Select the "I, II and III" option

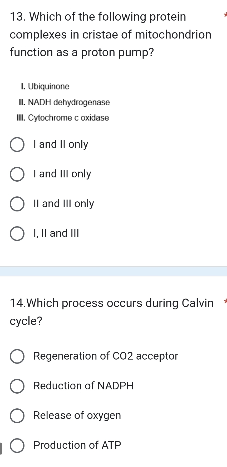pyautogui.click(x=17, y=233)
